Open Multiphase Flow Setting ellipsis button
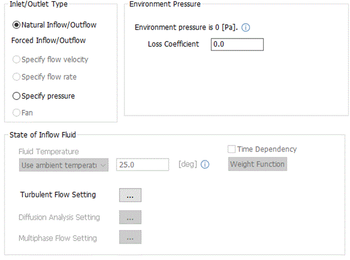Screen dimensions: 350x260 pos(130,238)
